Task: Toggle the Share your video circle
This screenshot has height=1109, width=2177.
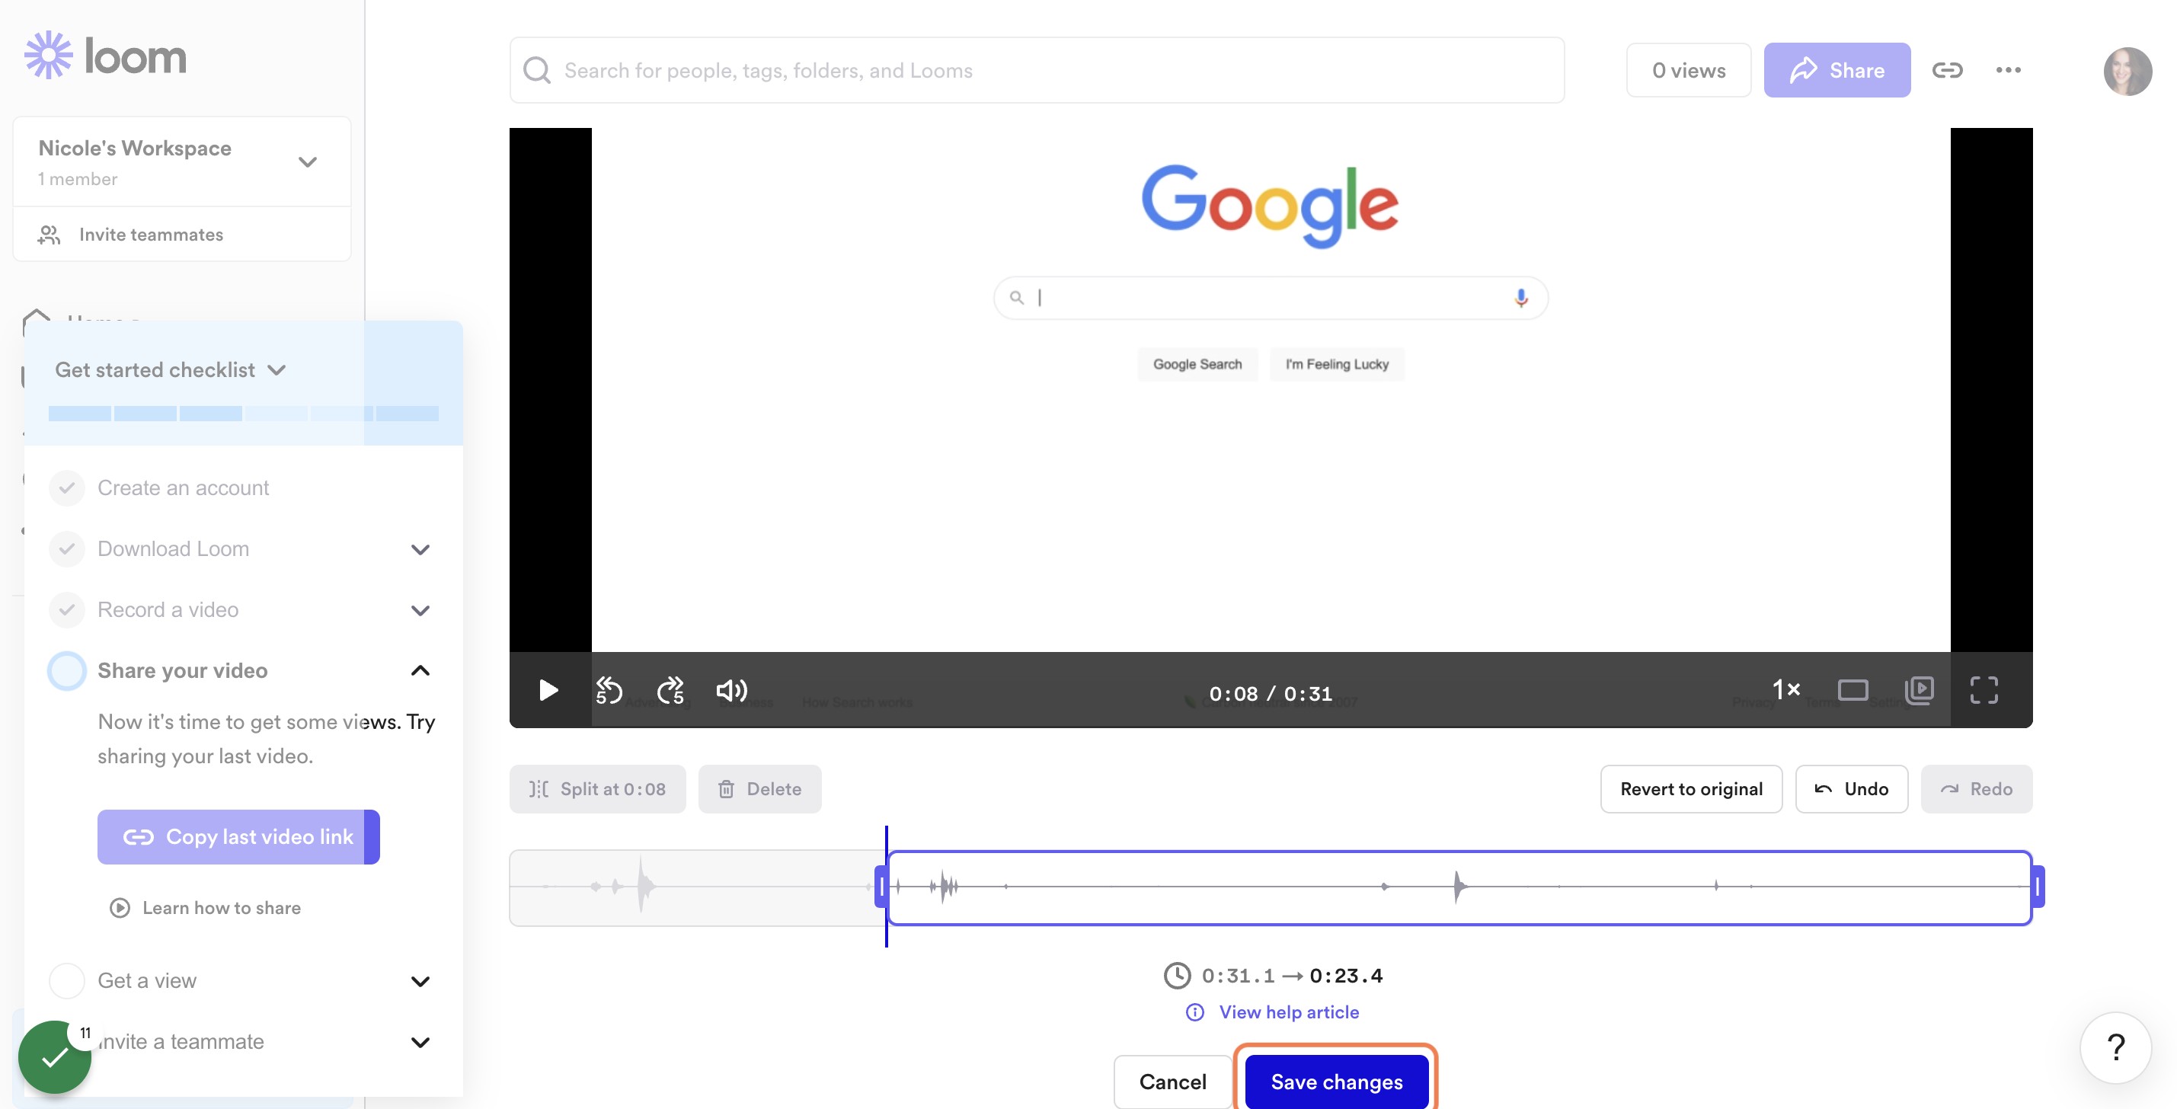Action: (x=67, y=670)
